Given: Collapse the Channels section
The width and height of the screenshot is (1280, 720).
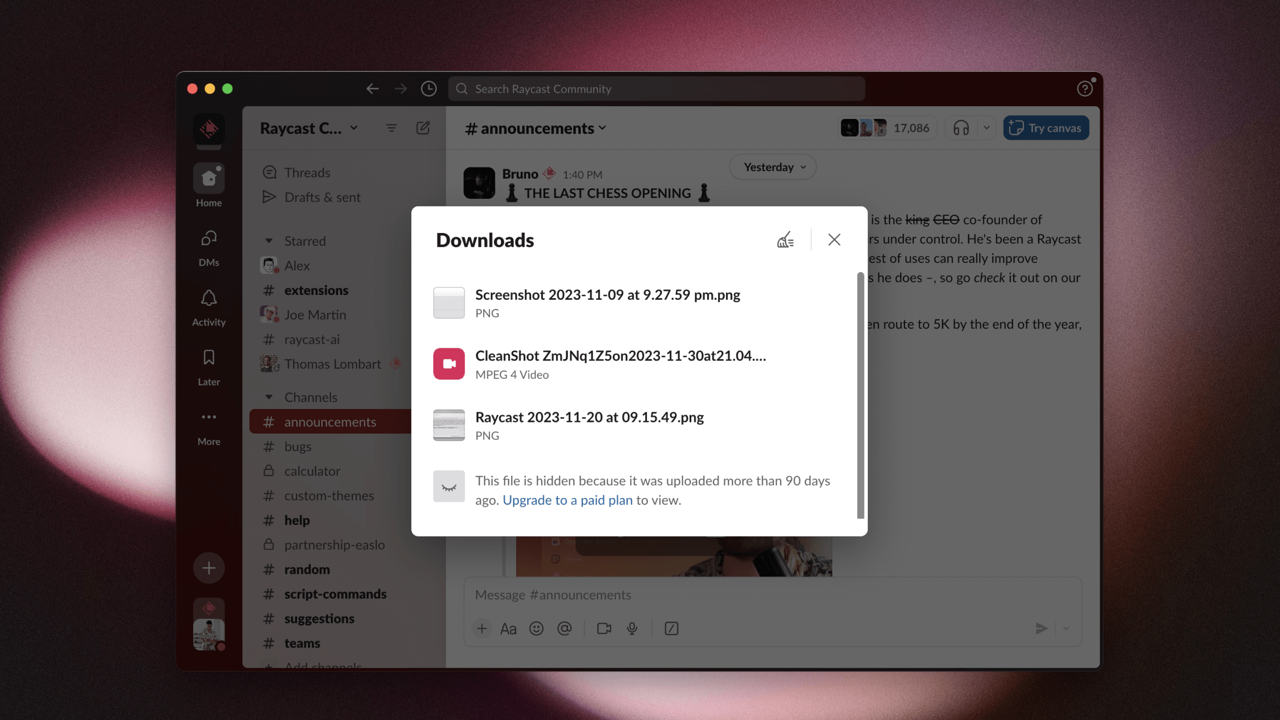Looking at the screenshot, I should click(x=269, y=397).
